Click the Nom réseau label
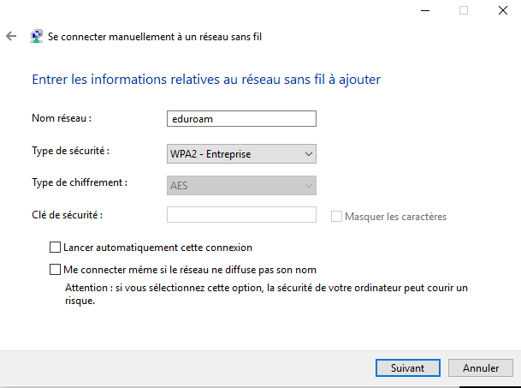This screenshot has height=388, width=521. tap(62, 118)
